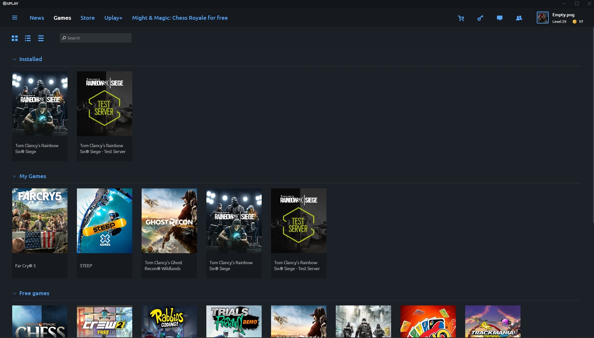Open Rabbids Coding free game
Viewport: 594px width, 338px height.
coord(169,321)
